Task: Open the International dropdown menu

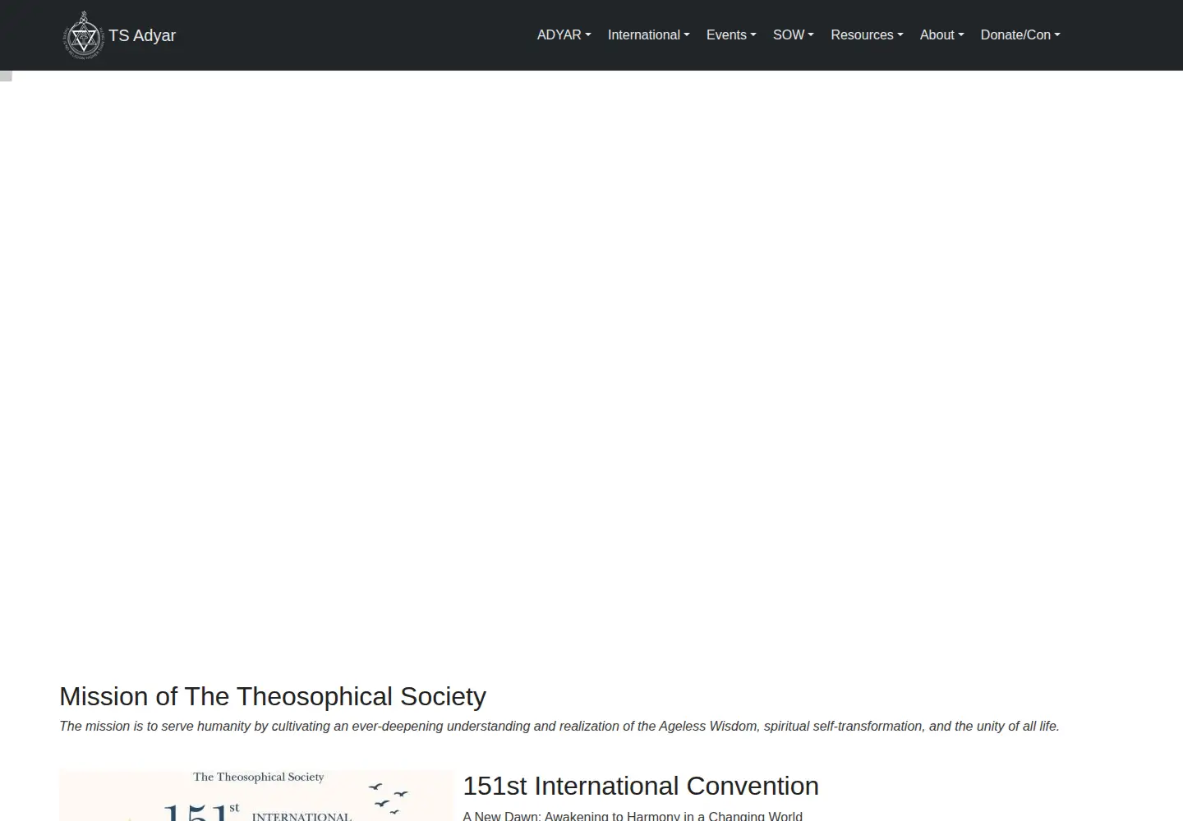Action: 648,34
